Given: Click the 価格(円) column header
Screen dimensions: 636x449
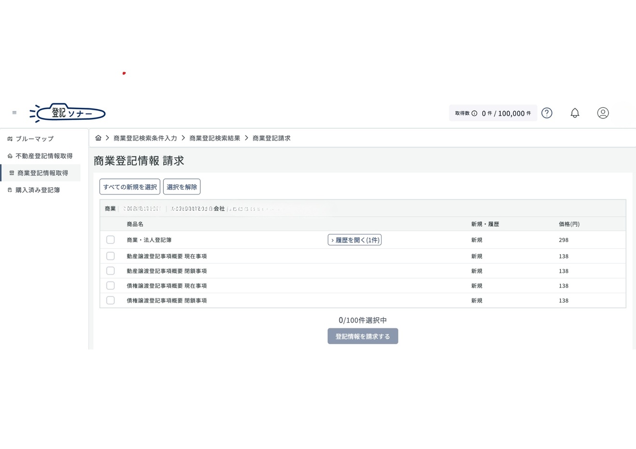Looking at the screenshot, I should (x=569, y=224).
